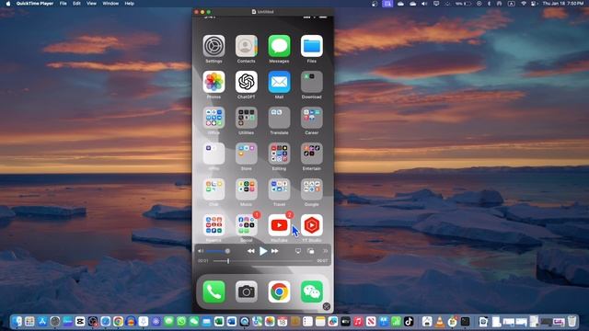Open the Help menu
Image resolution: width=589 pixels, height=331 pixels.
pos(129,4)
